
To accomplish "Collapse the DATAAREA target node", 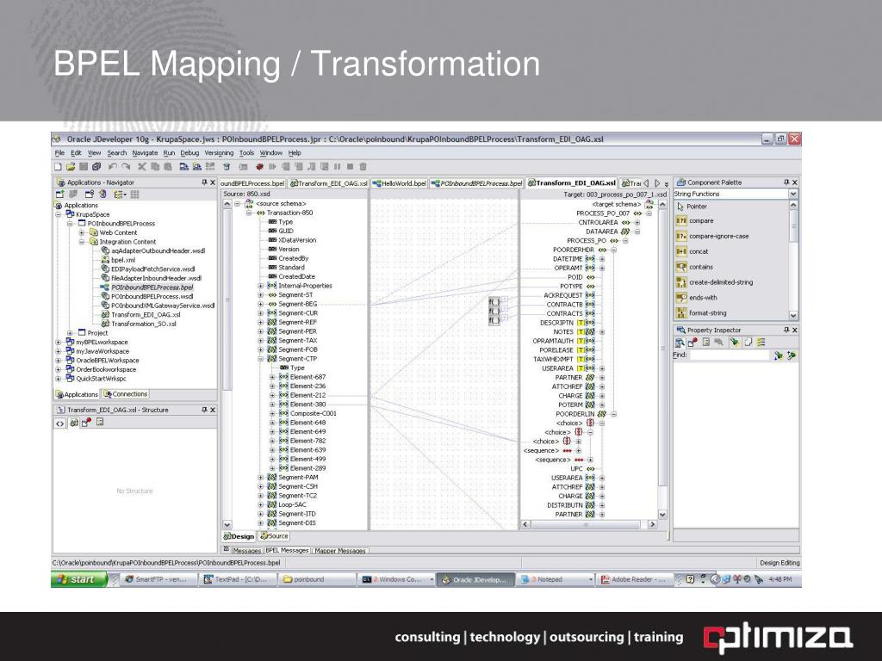I will (x=637, y=232).
